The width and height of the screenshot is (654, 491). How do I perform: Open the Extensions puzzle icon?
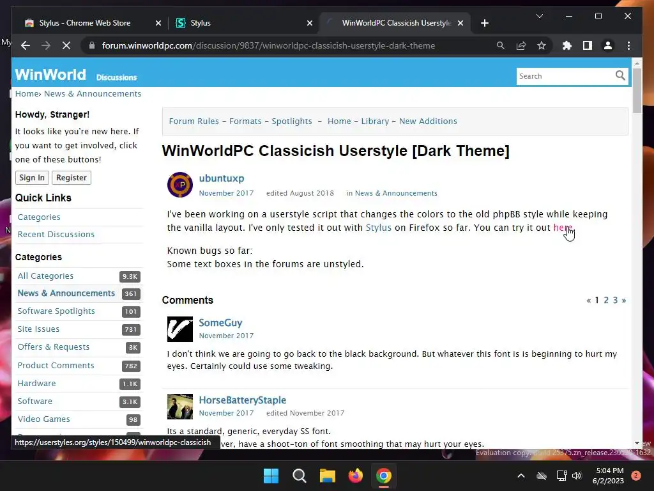[567, 45]
